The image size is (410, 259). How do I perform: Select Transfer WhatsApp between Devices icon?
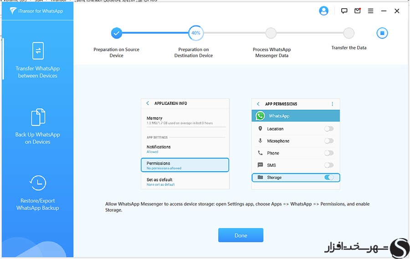click(38, 50)
